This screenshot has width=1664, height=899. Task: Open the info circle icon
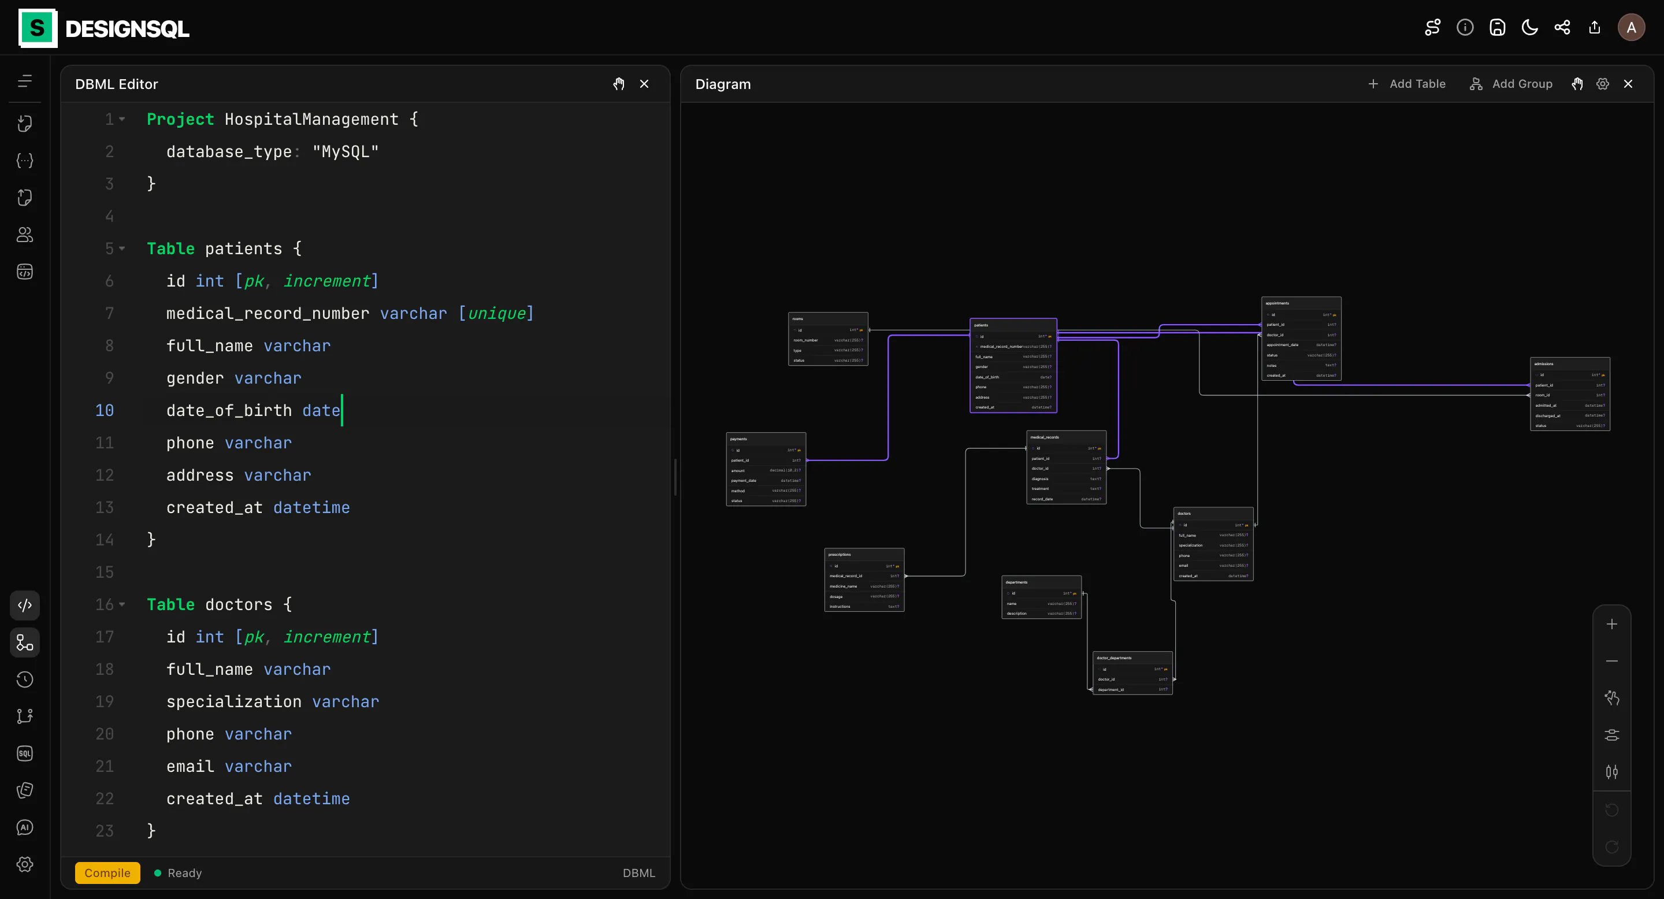point(1465,27)
